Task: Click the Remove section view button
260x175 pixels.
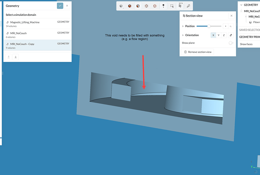Action: (197, 52)
